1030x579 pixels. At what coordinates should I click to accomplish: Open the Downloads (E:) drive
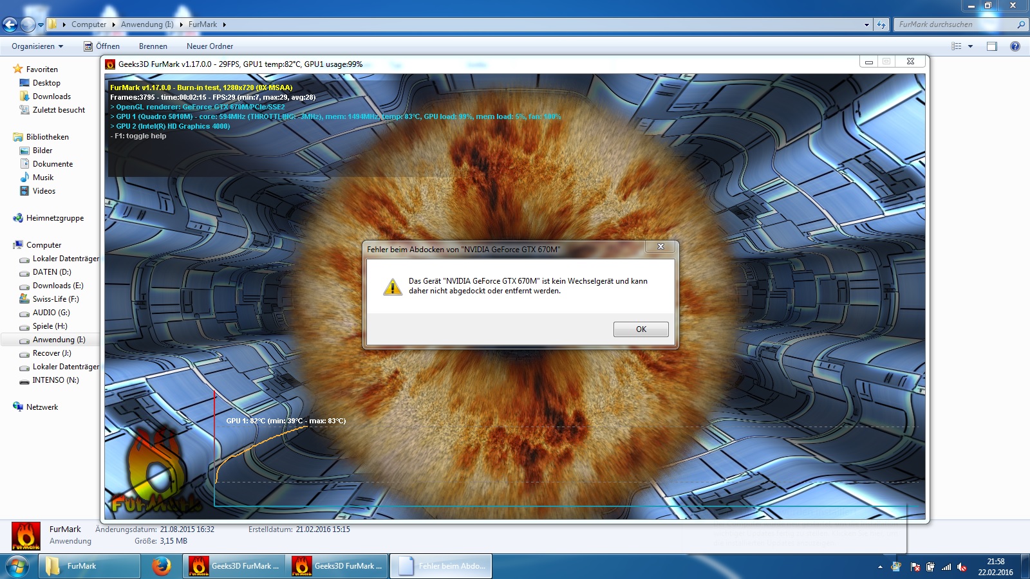point(58,286)
